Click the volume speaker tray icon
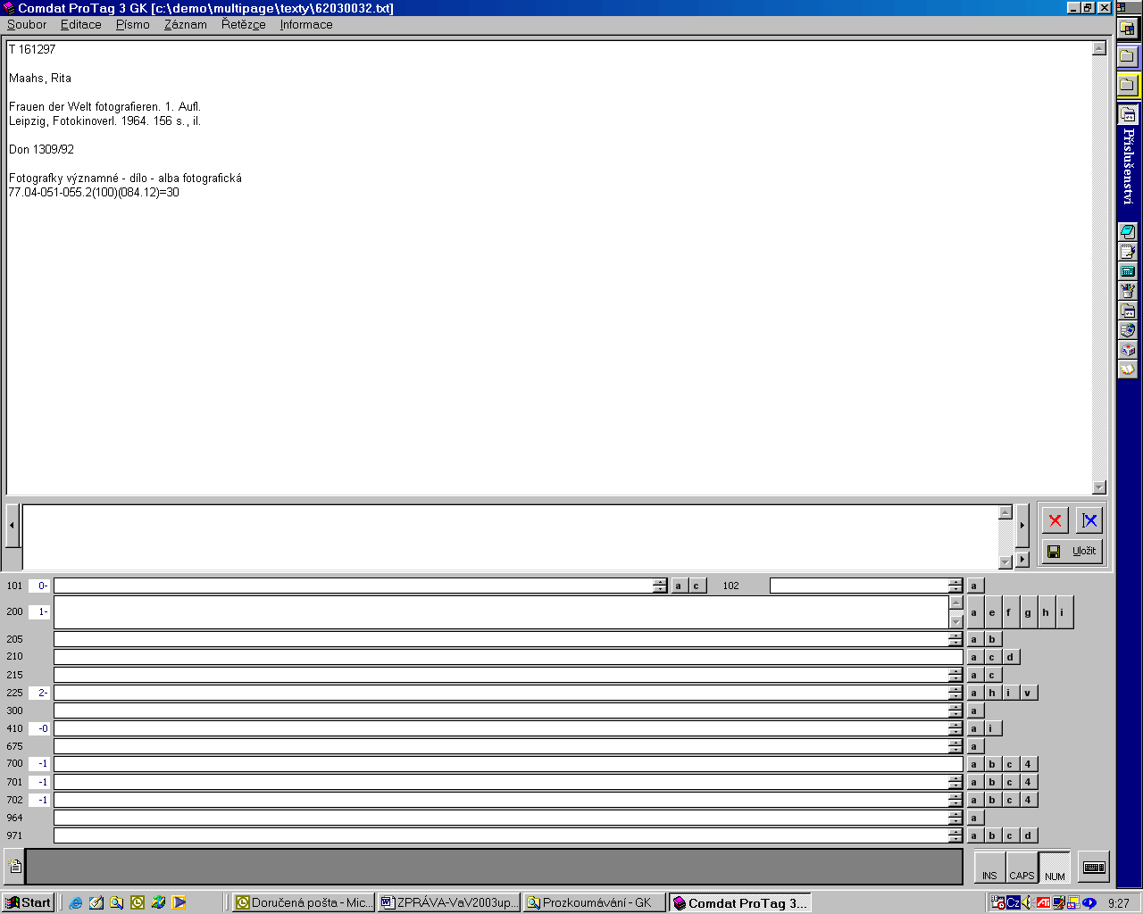 coord(1026,902)
